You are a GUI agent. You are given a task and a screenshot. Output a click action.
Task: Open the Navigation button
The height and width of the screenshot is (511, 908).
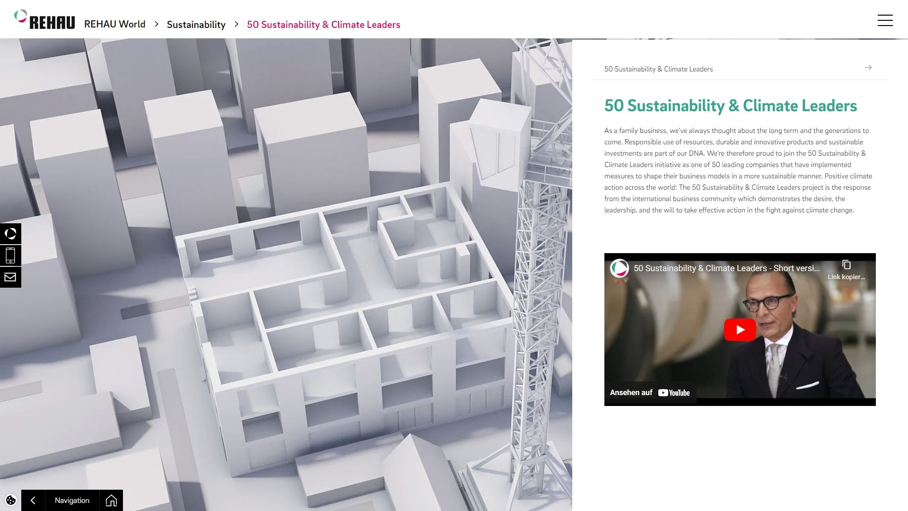pyautogui.click(x=72, y=500)
